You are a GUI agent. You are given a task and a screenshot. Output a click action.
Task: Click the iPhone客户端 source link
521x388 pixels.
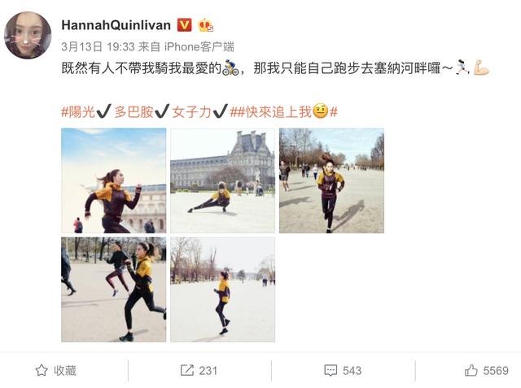click(199, 47)
